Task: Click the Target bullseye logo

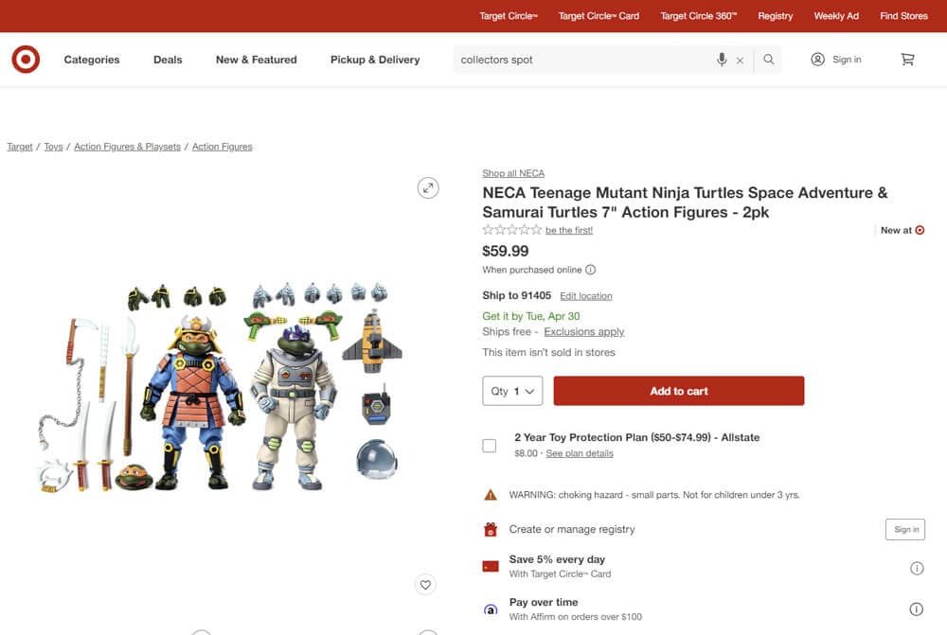Action: click(26, 59)
